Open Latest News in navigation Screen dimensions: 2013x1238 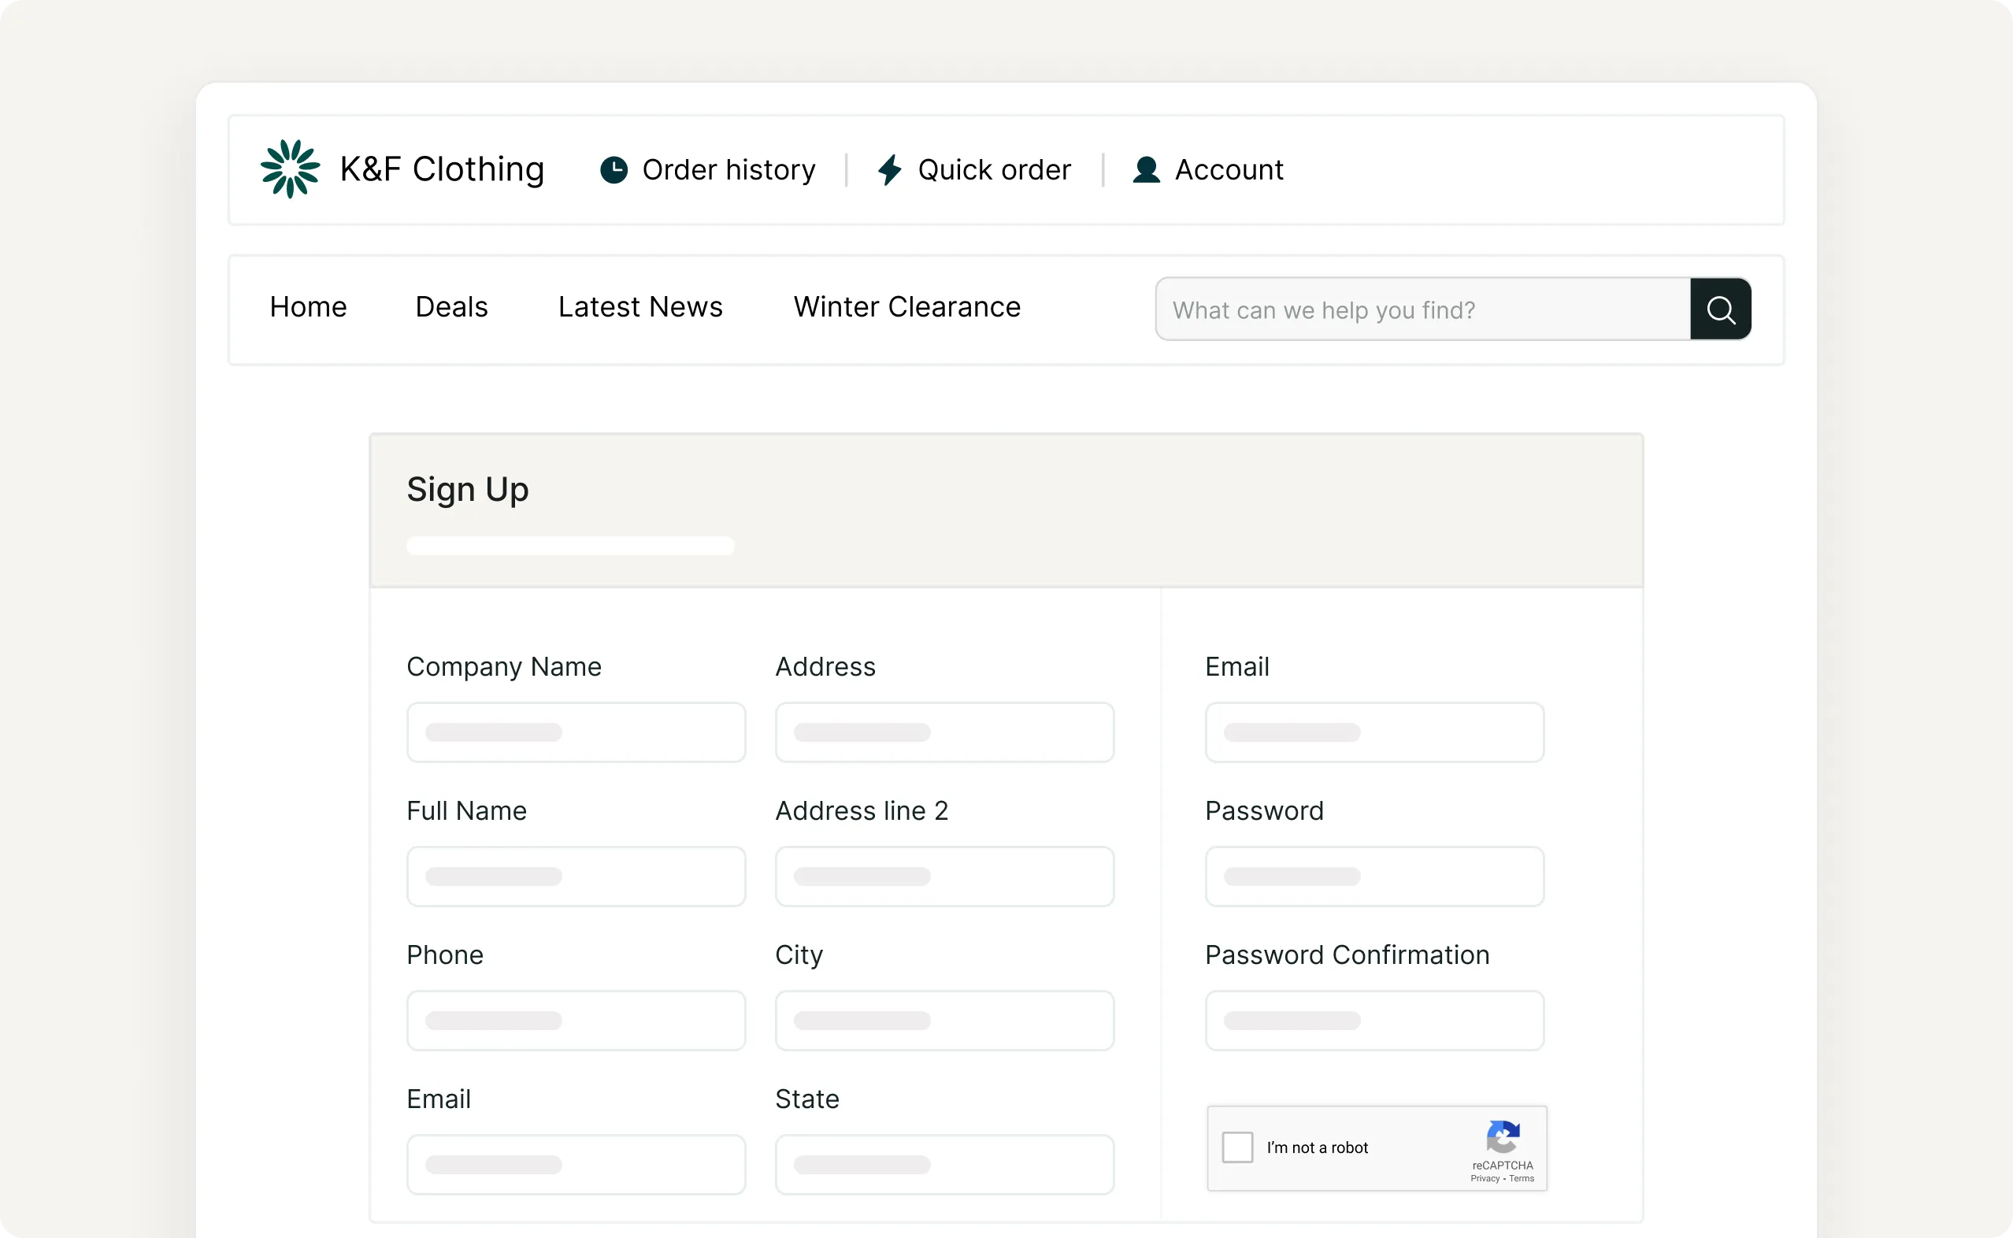(x=640, y=307)
